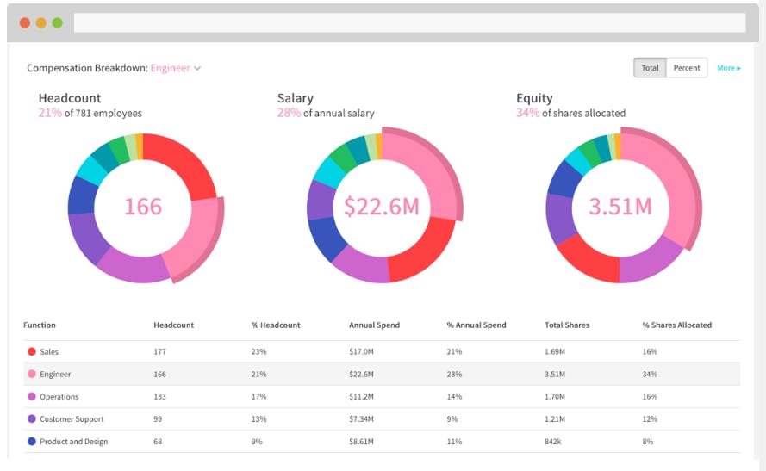Click the Operations magenta color dot
This screenshot has height=471, width=766.
(x=32, y=396)
